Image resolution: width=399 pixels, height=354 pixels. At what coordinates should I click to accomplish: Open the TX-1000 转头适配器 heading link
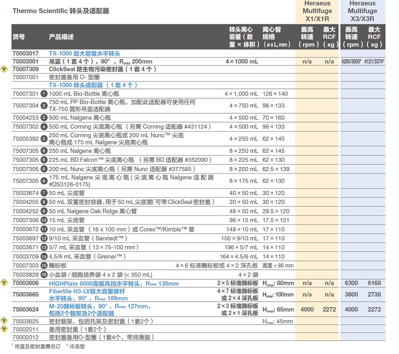(x=93, y=85)
